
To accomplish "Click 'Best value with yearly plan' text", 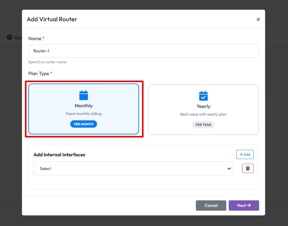I will (203, 114).
